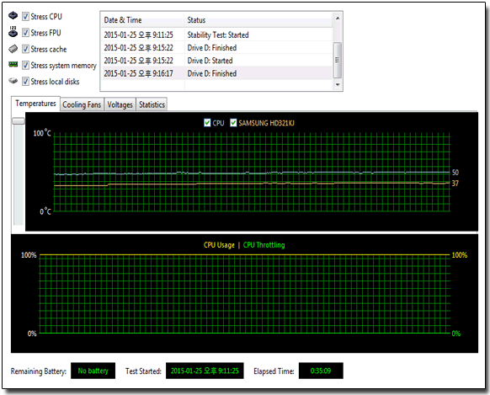Viewport: 490px width, 395px height.
Task: Open the Voltages tab
Action: (x=120, y=104)
